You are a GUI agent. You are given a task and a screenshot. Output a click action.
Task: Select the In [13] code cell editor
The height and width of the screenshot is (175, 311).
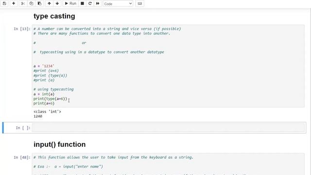pos(168,66)
